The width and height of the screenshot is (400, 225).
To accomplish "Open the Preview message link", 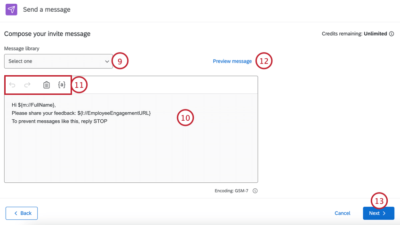I will [232, 62].
